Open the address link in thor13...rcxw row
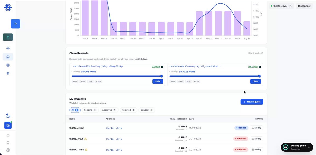Viewport: 316px width, 155px height. pyautogui.click(x=114, y=128)
